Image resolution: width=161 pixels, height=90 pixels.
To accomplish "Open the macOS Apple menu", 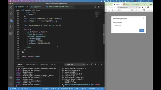I will coord(10,1).
